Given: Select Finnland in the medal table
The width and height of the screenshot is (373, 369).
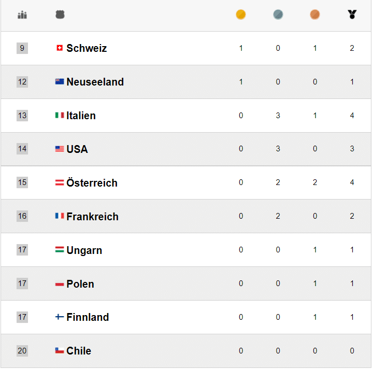Looking at the screenshot, I should [88, 317].
